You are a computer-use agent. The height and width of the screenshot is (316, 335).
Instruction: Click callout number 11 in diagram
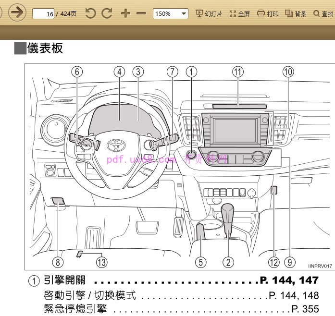click(237, 72)
